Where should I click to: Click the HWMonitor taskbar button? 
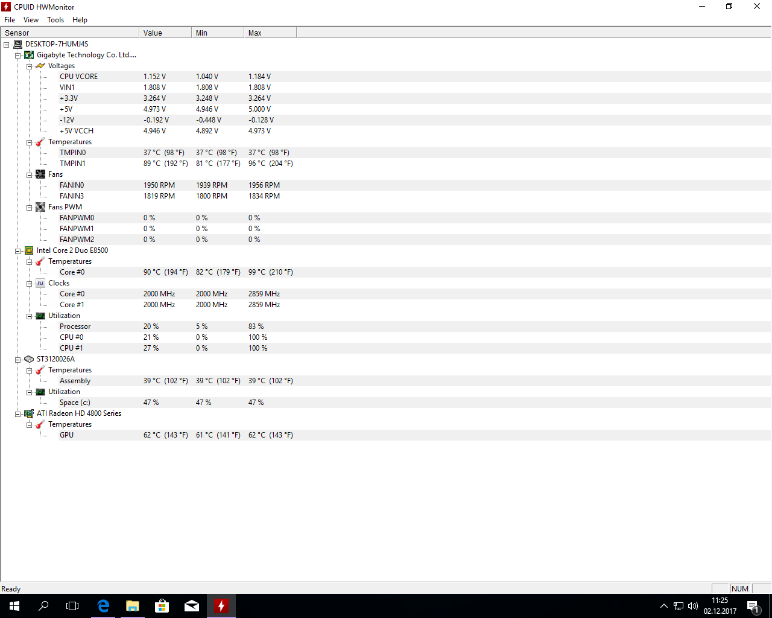click(221, 606)
